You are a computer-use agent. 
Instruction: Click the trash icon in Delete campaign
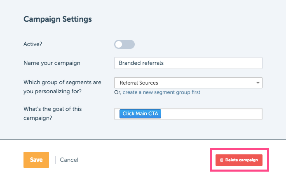tap(222, 160)
